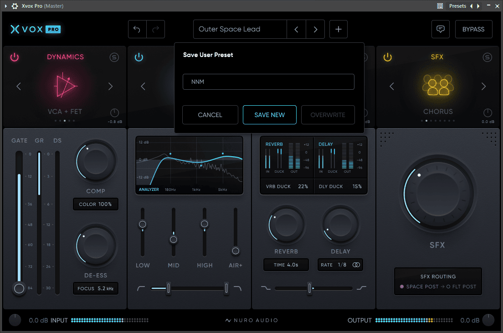Click the delay rate link rings icon

pyautogui.click(x=356, y=265)
